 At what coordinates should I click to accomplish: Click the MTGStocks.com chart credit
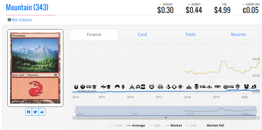tap(87, 91)
